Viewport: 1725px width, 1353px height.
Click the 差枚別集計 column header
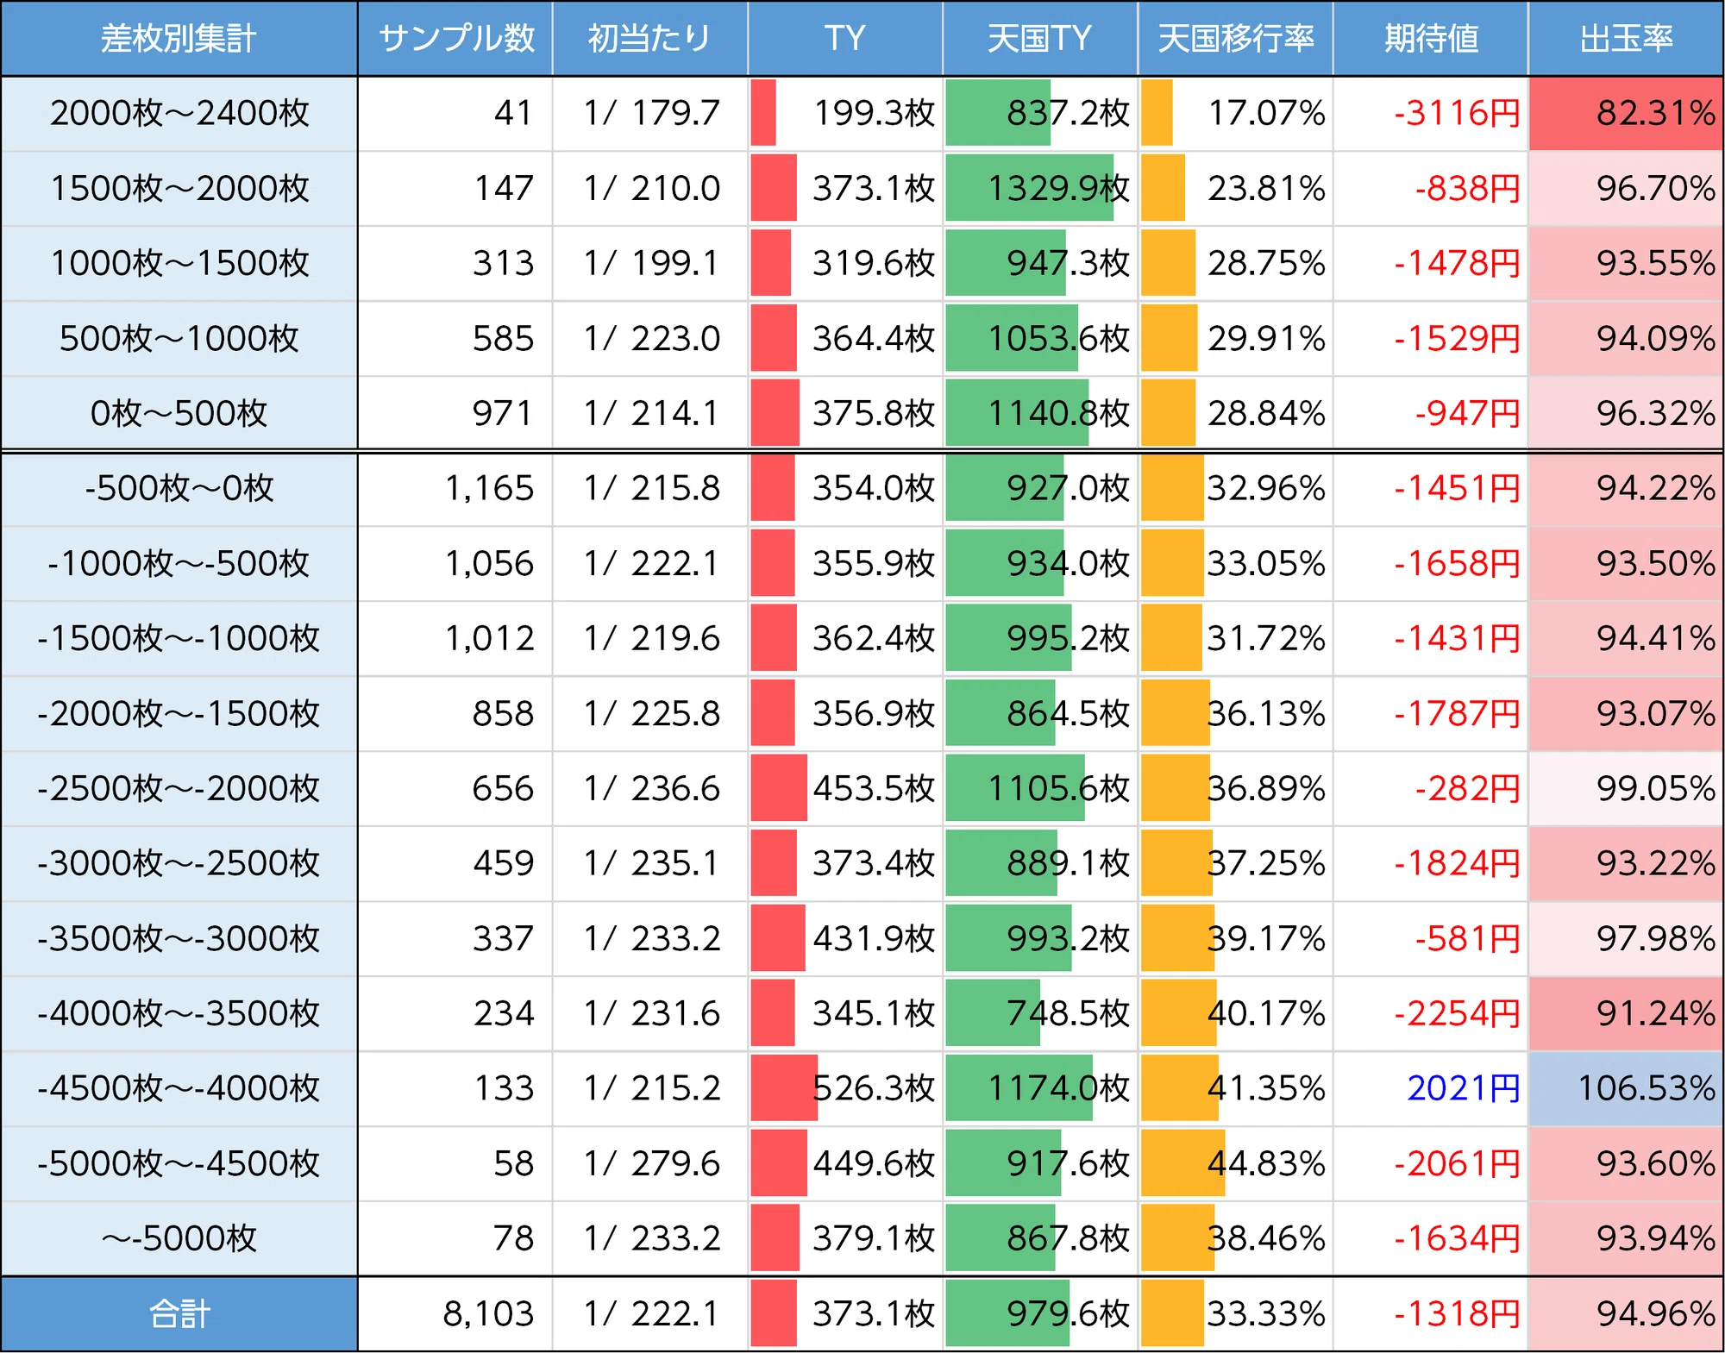[x=179, y=38]
